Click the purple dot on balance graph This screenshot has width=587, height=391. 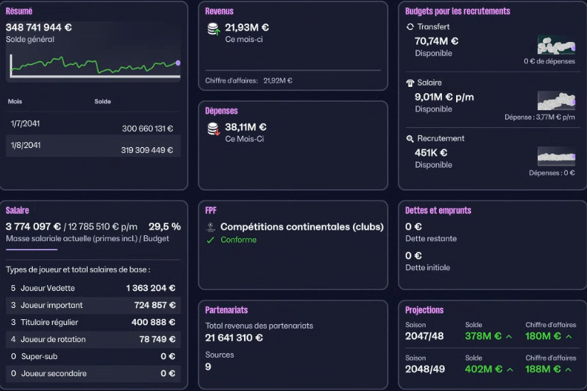[x=178, y=63]
